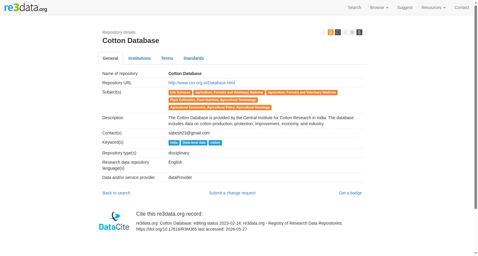Go Back to search

tap(117, 193)
